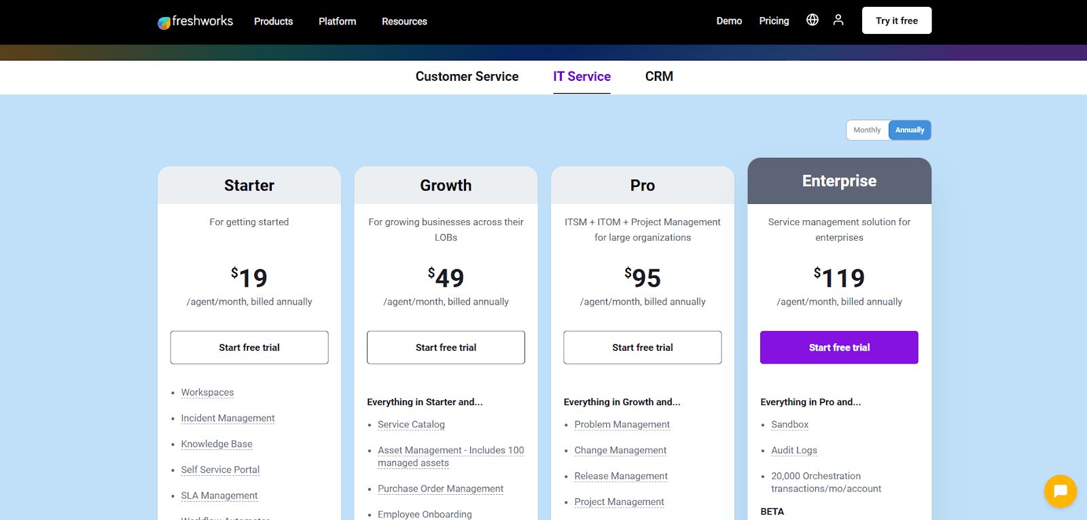Switch billing to Monthly
This screenshot has width=1087, height=520.
pyautogui.click(x=867, y=130)
